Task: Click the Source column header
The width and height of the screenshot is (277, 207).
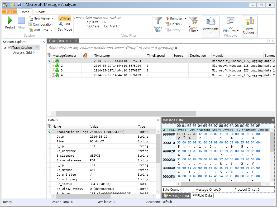Action: (180, 55)
